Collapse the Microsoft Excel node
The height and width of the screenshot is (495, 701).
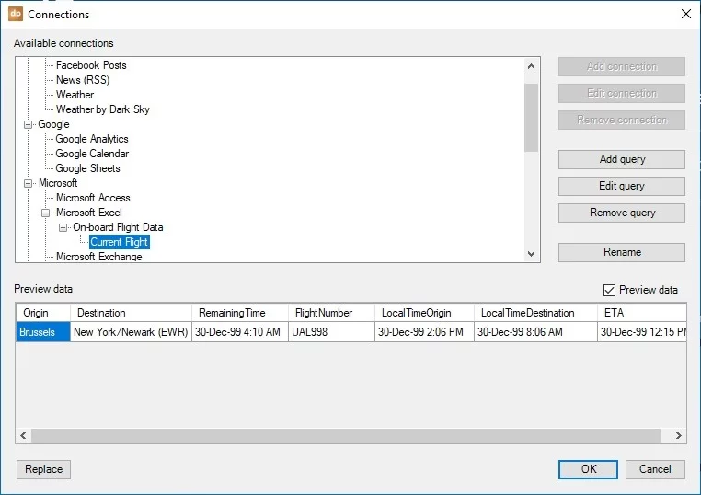pos(46,213)
